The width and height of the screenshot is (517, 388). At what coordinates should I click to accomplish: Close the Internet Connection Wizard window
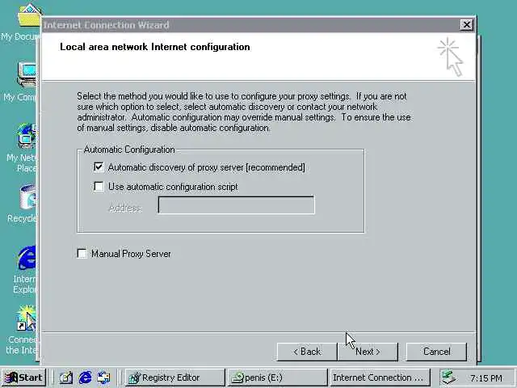click(467, 25)
